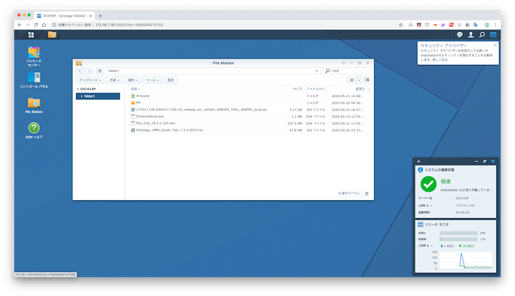Pin the widget panel
This screenshot has width=515, height=296.
pos(485,161)
